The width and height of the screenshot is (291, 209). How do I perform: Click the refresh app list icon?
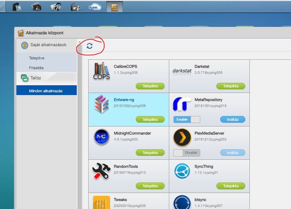(90, 46)
